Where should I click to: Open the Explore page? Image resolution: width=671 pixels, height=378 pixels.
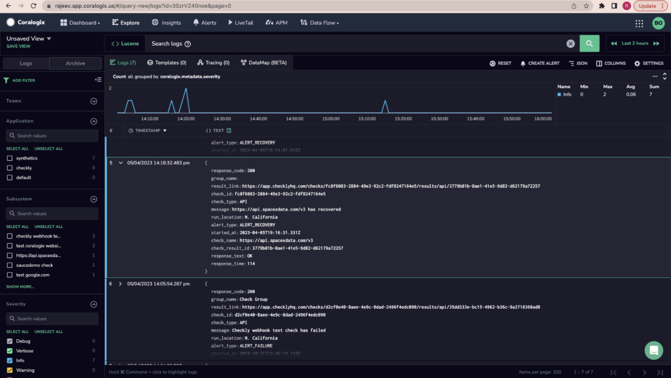pos(126,23)
